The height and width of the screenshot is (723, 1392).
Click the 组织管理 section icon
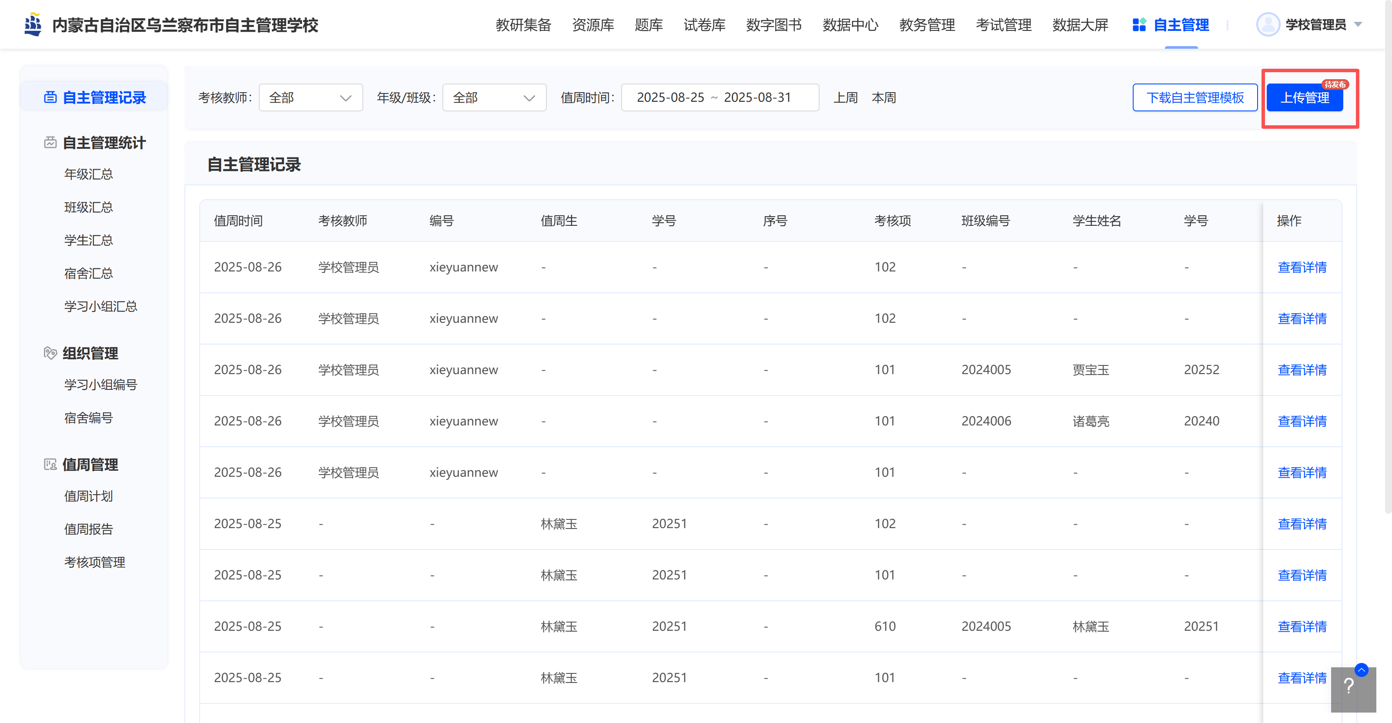click(x=50, y=353)
